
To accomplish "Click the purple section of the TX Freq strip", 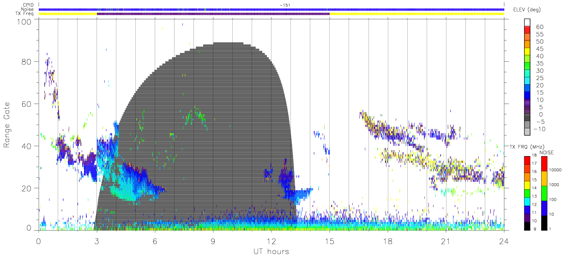I will coord(213,14).
